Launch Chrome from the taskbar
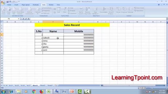The width and height of the screenshot is (168, 94). (34, 92)
